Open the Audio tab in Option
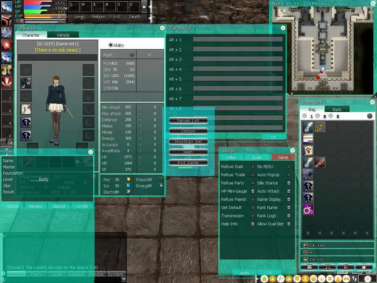Image resolution: width=377 pixels, height=283 pixels. (x=257, y=157)
